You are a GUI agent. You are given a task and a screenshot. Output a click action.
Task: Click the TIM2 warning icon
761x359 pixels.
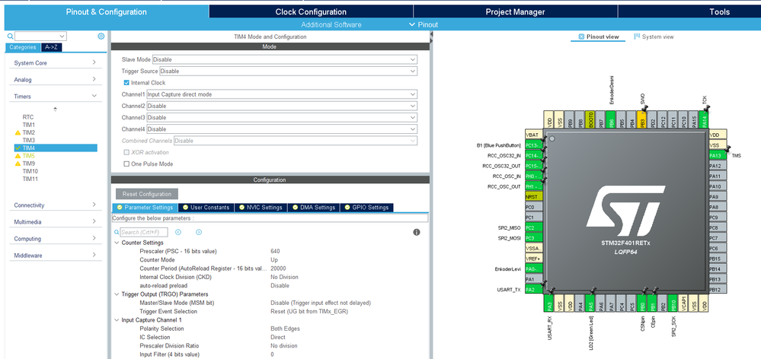tap(18, 132)
